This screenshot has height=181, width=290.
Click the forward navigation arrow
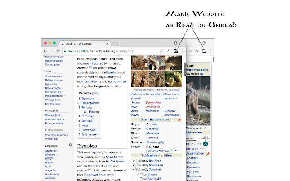(x=52, y=51)
